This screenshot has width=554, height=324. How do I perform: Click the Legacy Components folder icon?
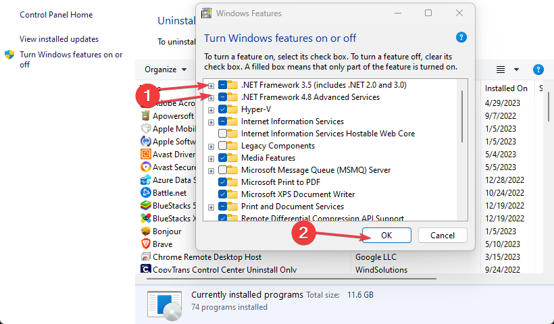tap(232, 146)
